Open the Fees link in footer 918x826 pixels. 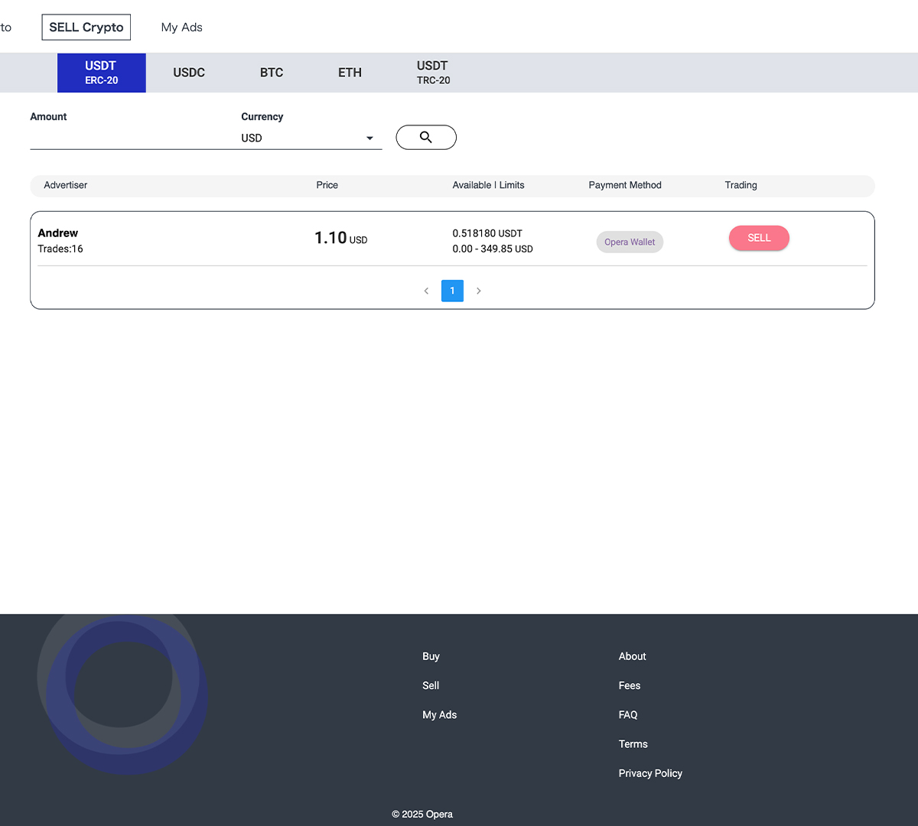pyautogui.click(x=630, y=685)
